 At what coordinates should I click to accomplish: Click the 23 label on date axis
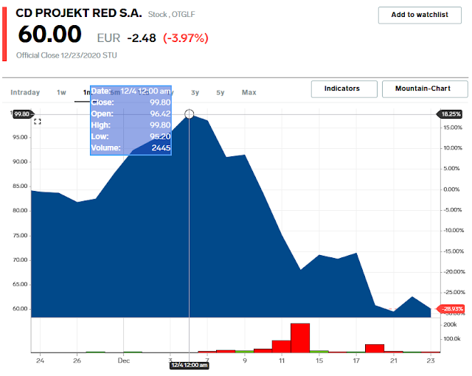(431, 361)
